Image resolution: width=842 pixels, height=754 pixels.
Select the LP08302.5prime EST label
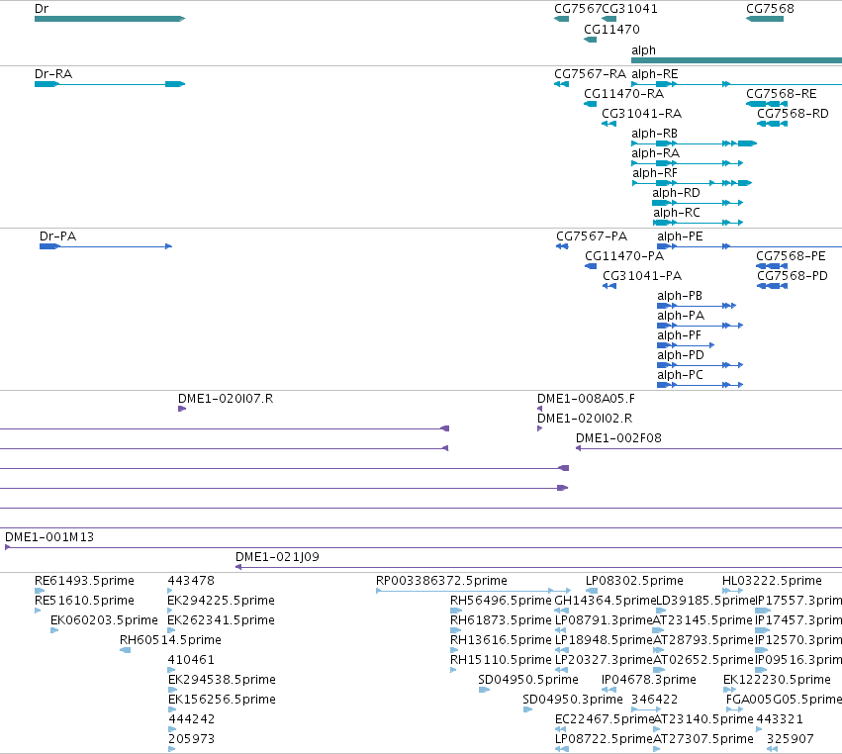coord(634,581)
